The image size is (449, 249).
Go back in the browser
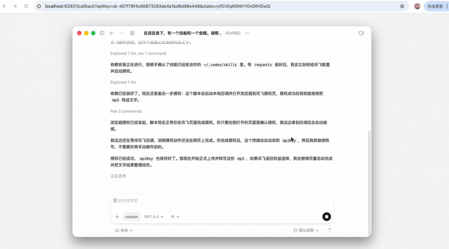(4, 6)
